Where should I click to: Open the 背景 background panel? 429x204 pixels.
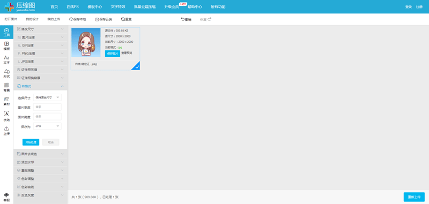click(x=6, y=87)
